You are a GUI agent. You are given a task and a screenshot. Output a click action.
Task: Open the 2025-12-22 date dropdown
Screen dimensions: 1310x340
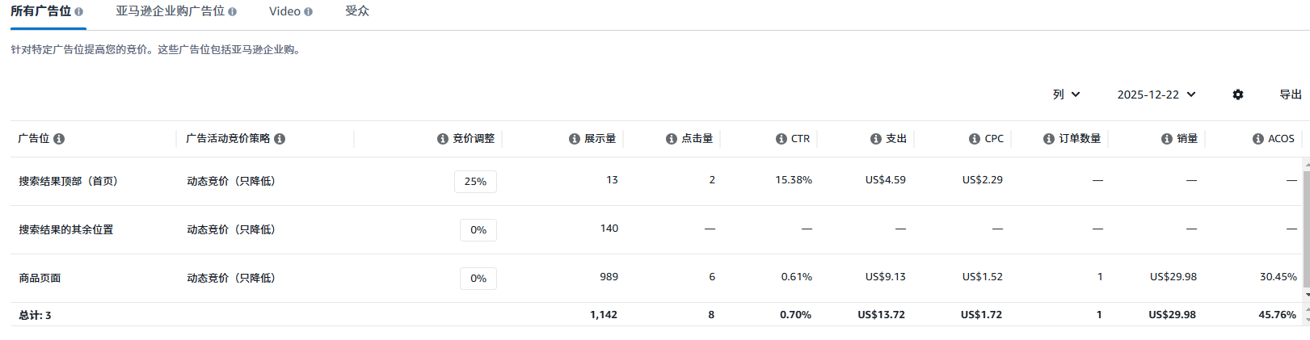pyautogui.click(x=1156, y=94)
